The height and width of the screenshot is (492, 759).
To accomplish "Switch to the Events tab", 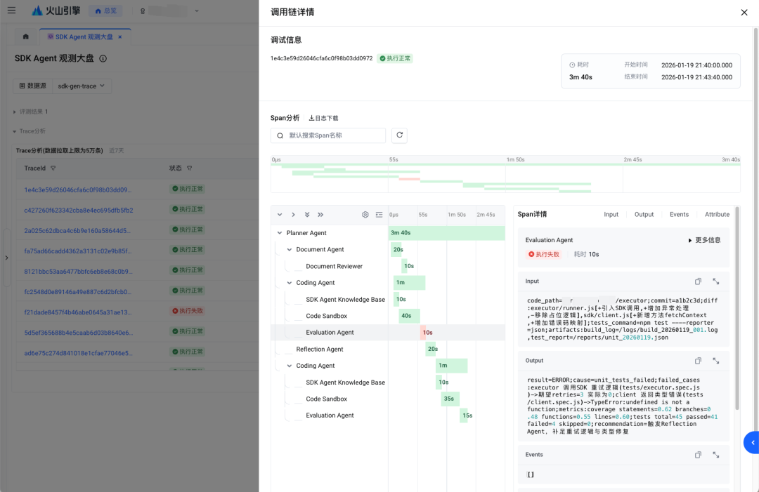I will click(679, 215).
